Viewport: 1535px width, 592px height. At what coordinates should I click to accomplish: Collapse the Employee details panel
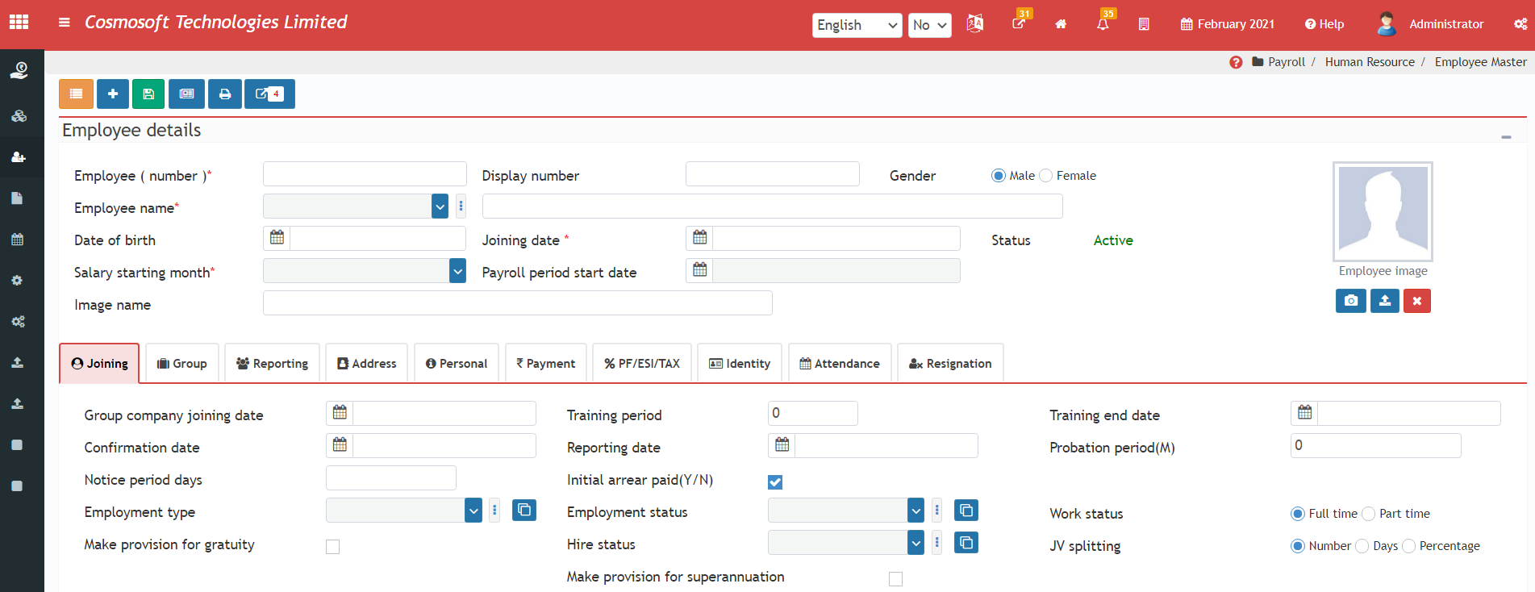1506,137
